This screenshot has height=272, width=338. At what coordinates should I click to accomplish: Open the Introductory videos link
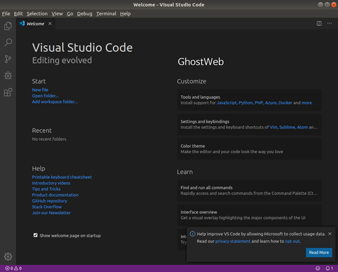[51, 183]
